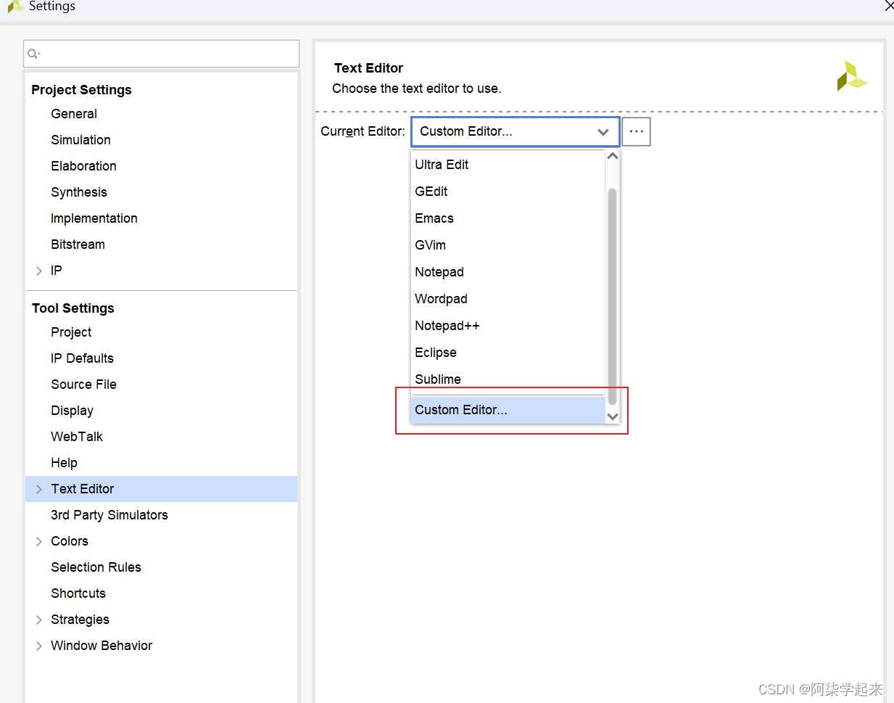Select the Text Editor settings item
Image resolution: width=894 pixels, height=703 pixels.
pos(83,489)
